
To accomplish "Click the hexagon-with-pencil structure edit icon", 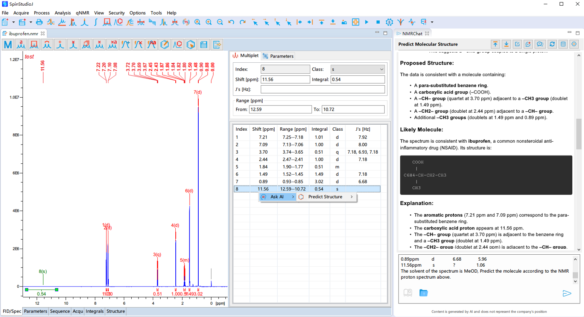I will point(164,45).
